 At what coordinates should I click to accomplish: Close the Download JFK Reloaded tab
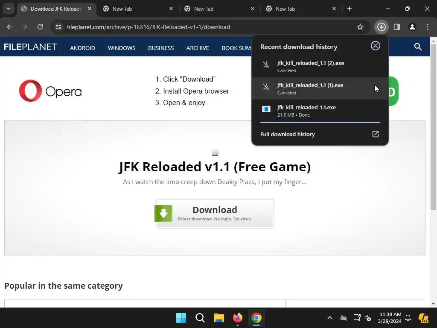pos(90,9)
